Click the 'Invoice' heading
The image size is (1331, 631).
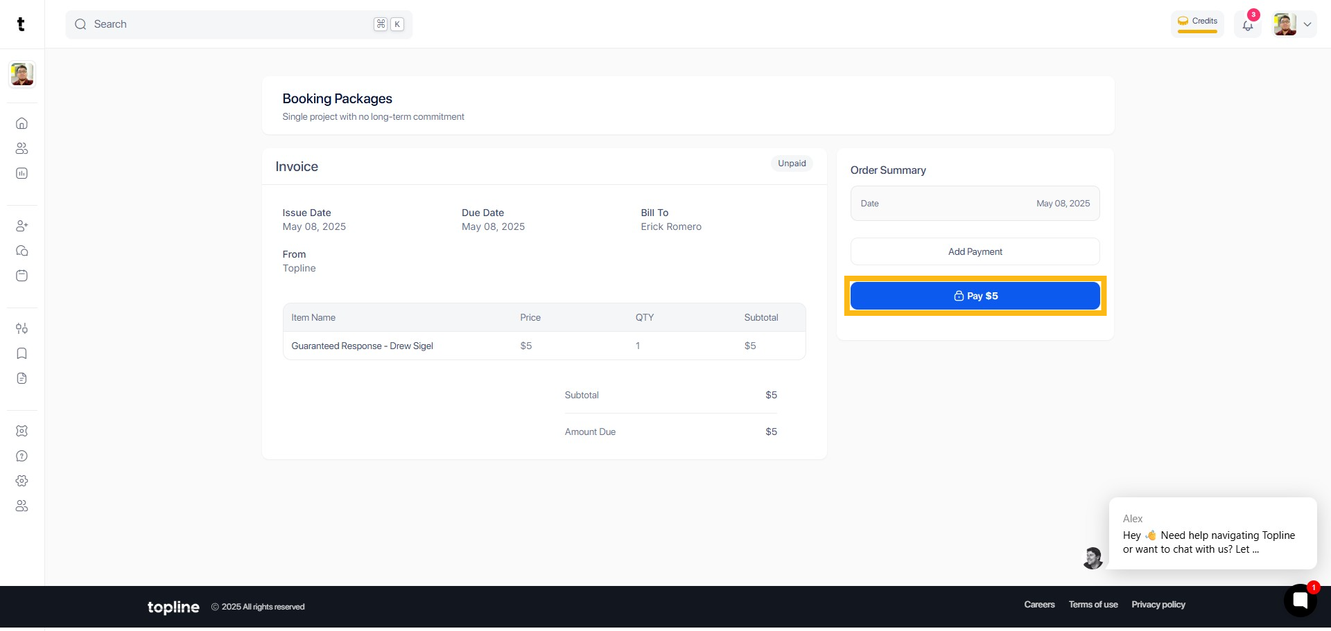point(297,166)
